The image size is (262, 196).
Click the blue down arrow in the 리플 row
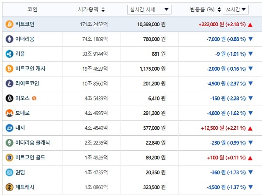[251, 54]
